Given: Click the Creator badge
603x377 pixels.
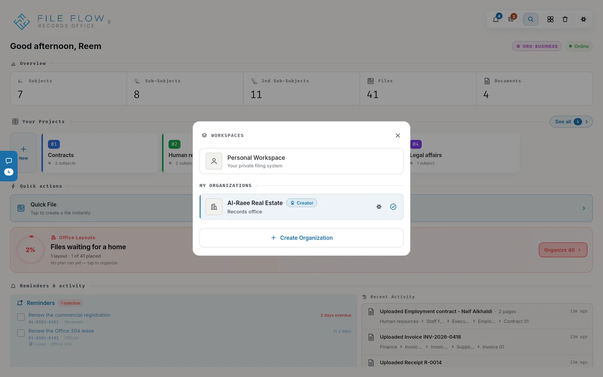Looking at the screenshot, I should click(301, 203).
